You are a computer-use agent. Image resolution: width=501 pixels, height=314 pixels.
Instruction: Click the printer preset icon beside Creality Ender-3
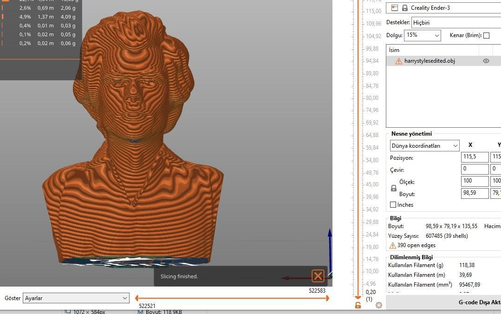point(395,8)
